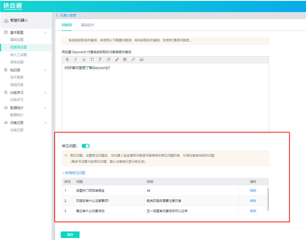Click the 训练学习 section icon
Viewport: 306px width, 240px height.
(6, 92)
